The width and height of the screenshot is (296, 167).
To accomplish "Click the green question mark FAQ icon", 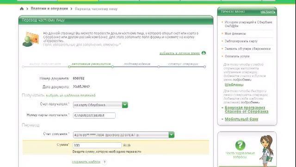I will click(x=240, y=145).
